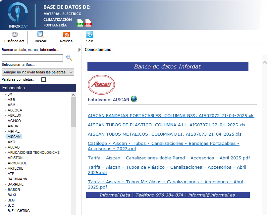Select BASOR manufacturer
Screen dimensions: 267x215
tap(14, 189)
